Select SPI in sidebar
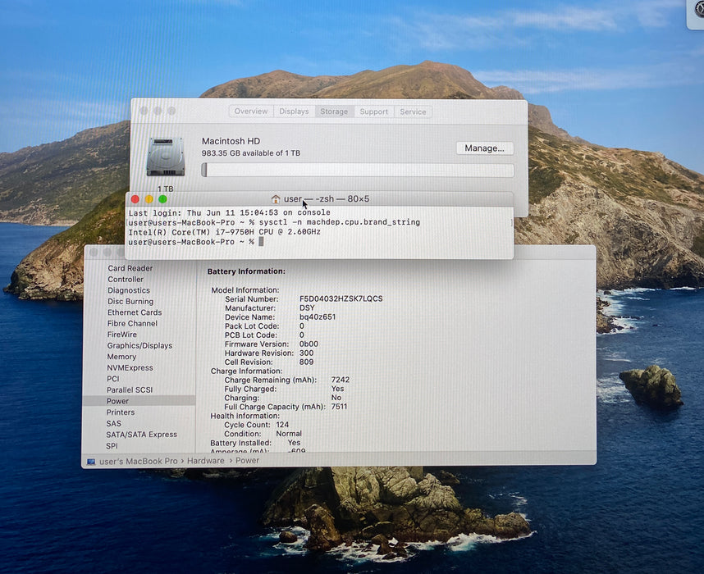Viewport: 704px width, 574px height. coord(112,445)
